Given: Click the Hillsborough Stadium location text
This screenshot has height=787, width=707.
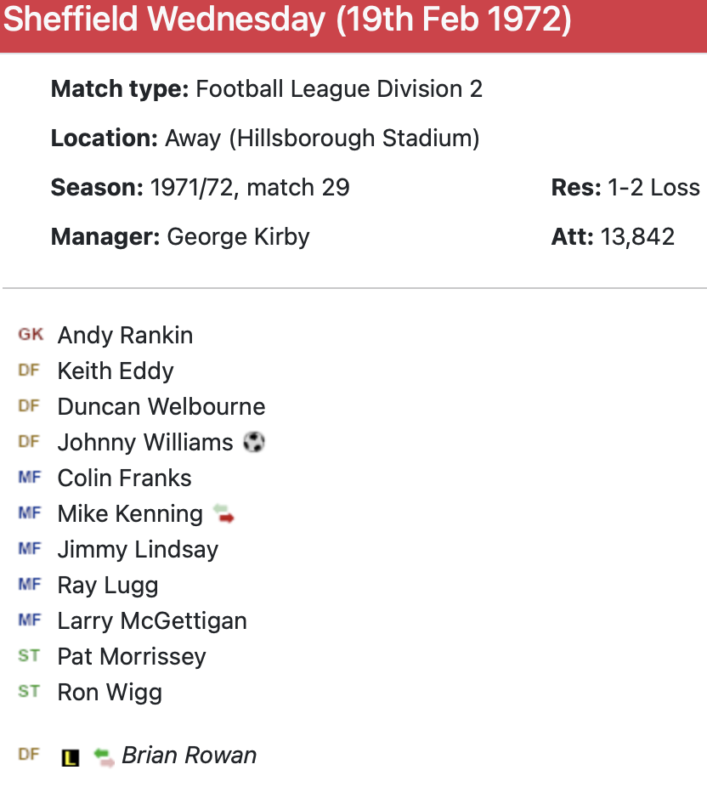Looking at the screenshot, I should 354,138.
